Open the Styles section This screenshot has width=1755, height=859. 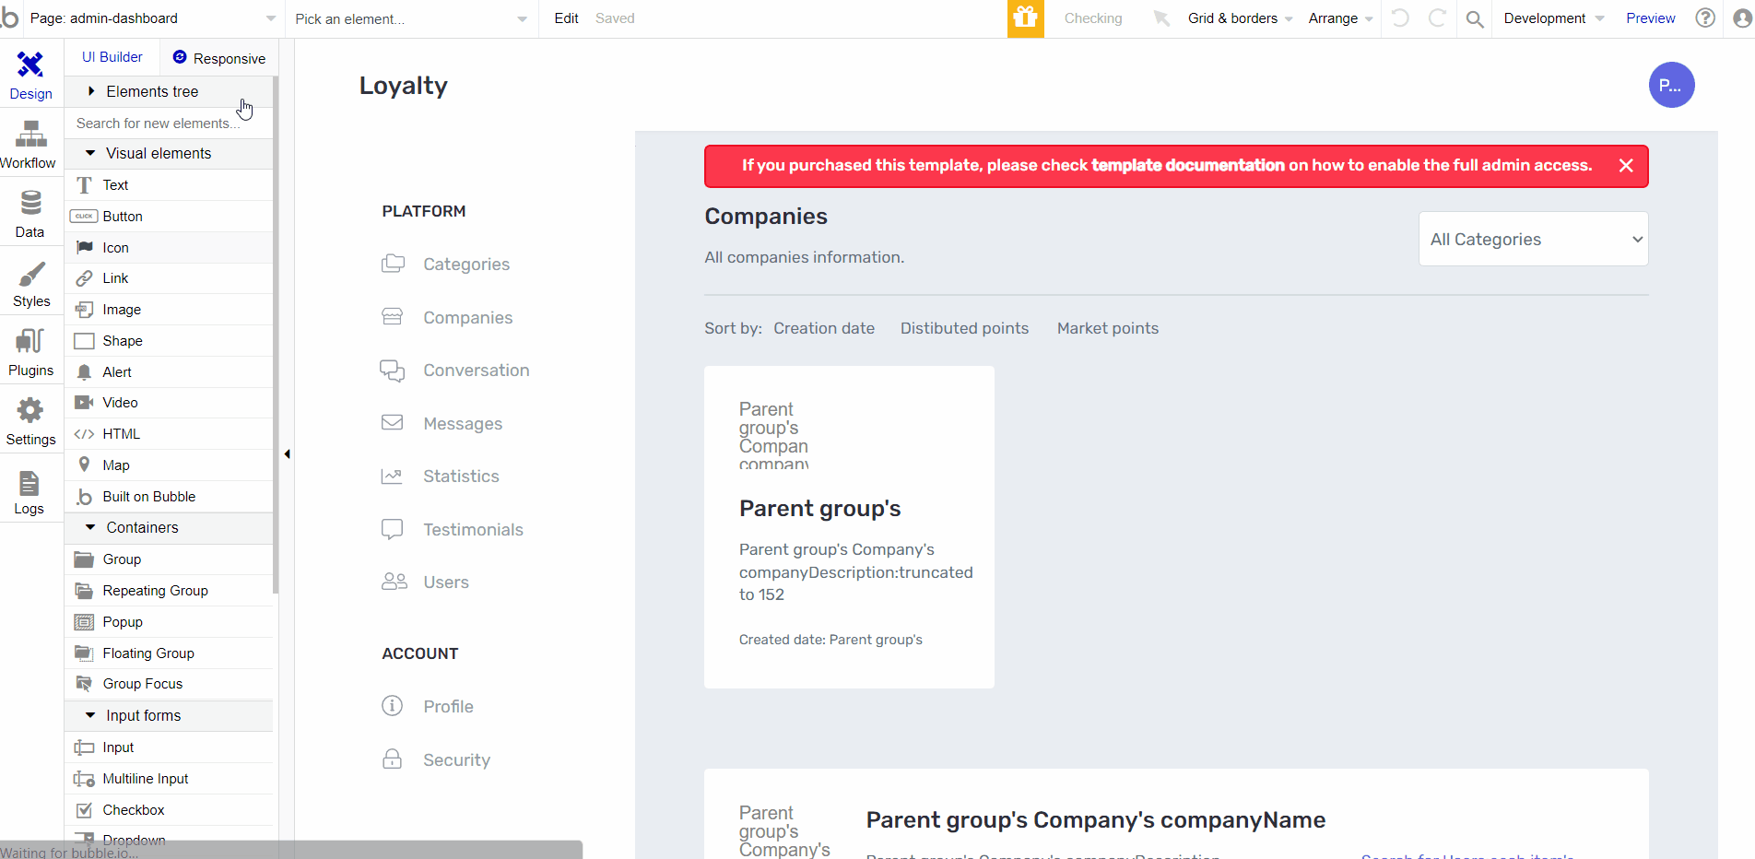(30, 283)
